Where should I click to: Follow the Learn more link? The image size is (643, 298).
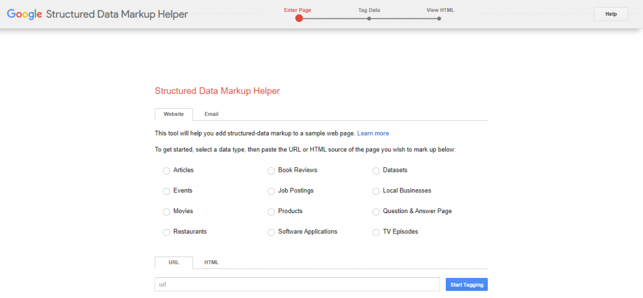[x=373, y=133]
